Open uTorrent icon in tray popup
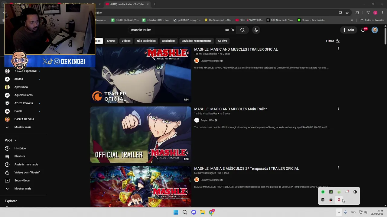This screenshot has width=387, height=217. coord(339,192)
